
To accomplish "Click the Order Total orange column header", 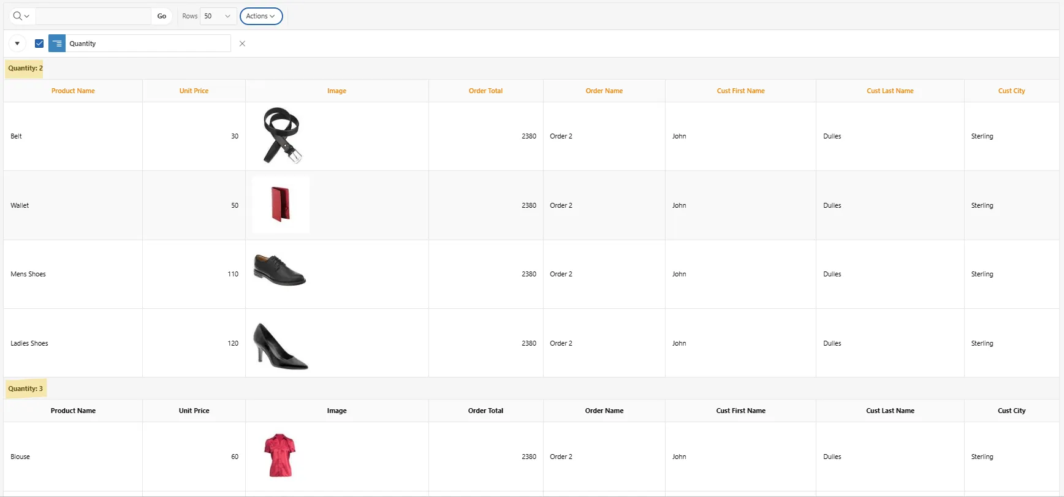I will (x=485, y=91).
